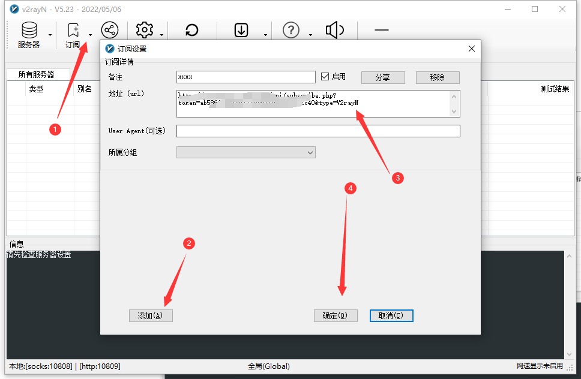Click the restart/refresh circular arrow icon
This screenshot has width=581, height=379.
pos(191,30)
